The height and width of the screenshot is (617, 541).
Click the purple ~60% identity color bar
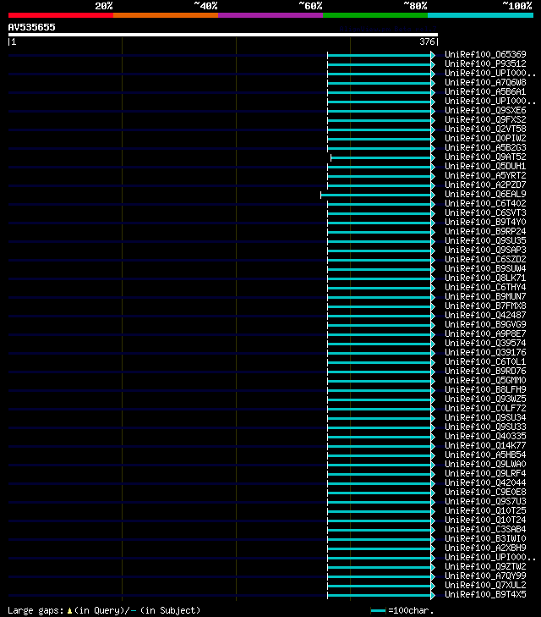tap(270, 15)
